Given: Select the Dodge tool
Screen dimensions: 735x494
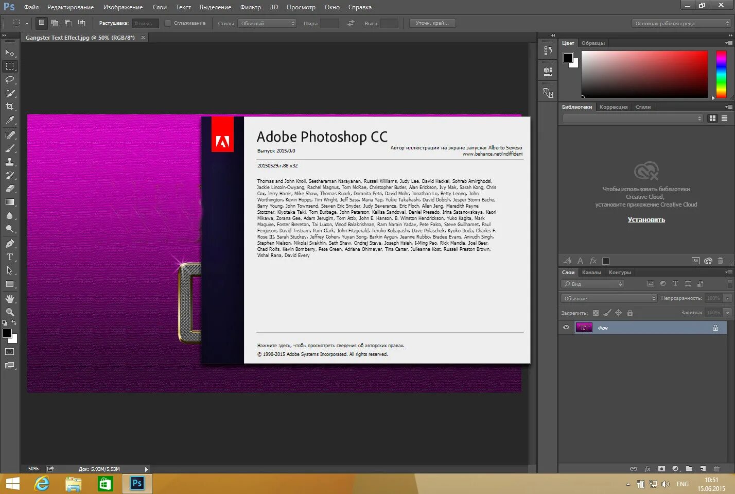Looking at the screenshot, I should point(10,229).
